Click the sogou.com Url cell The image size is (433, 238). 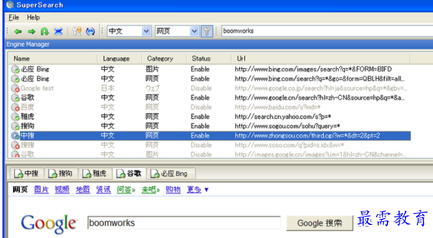(287, 126)
